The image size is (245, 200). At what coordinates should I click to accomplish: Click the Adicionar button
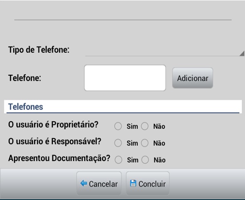[x=193, y=78]
